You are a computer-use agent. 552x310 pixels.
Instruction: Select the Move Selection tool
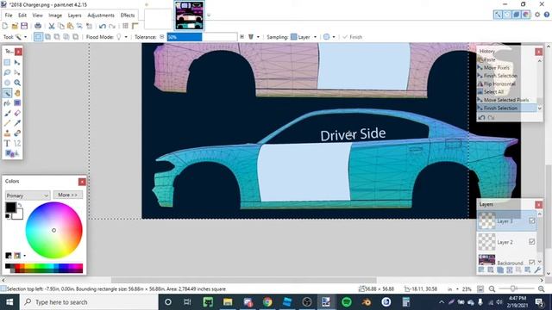tap(17, 72)
